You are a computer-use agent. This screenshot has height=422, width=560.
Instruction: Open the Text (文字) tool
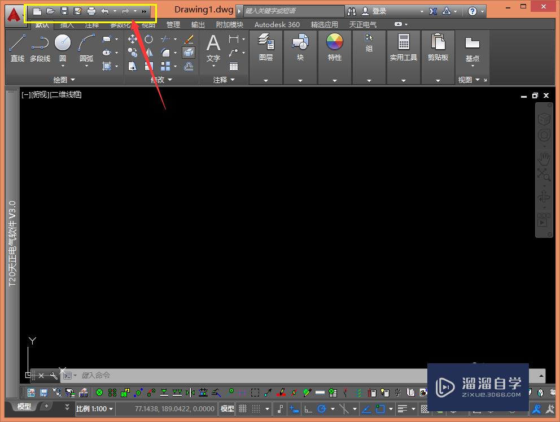tap(213, 48)
